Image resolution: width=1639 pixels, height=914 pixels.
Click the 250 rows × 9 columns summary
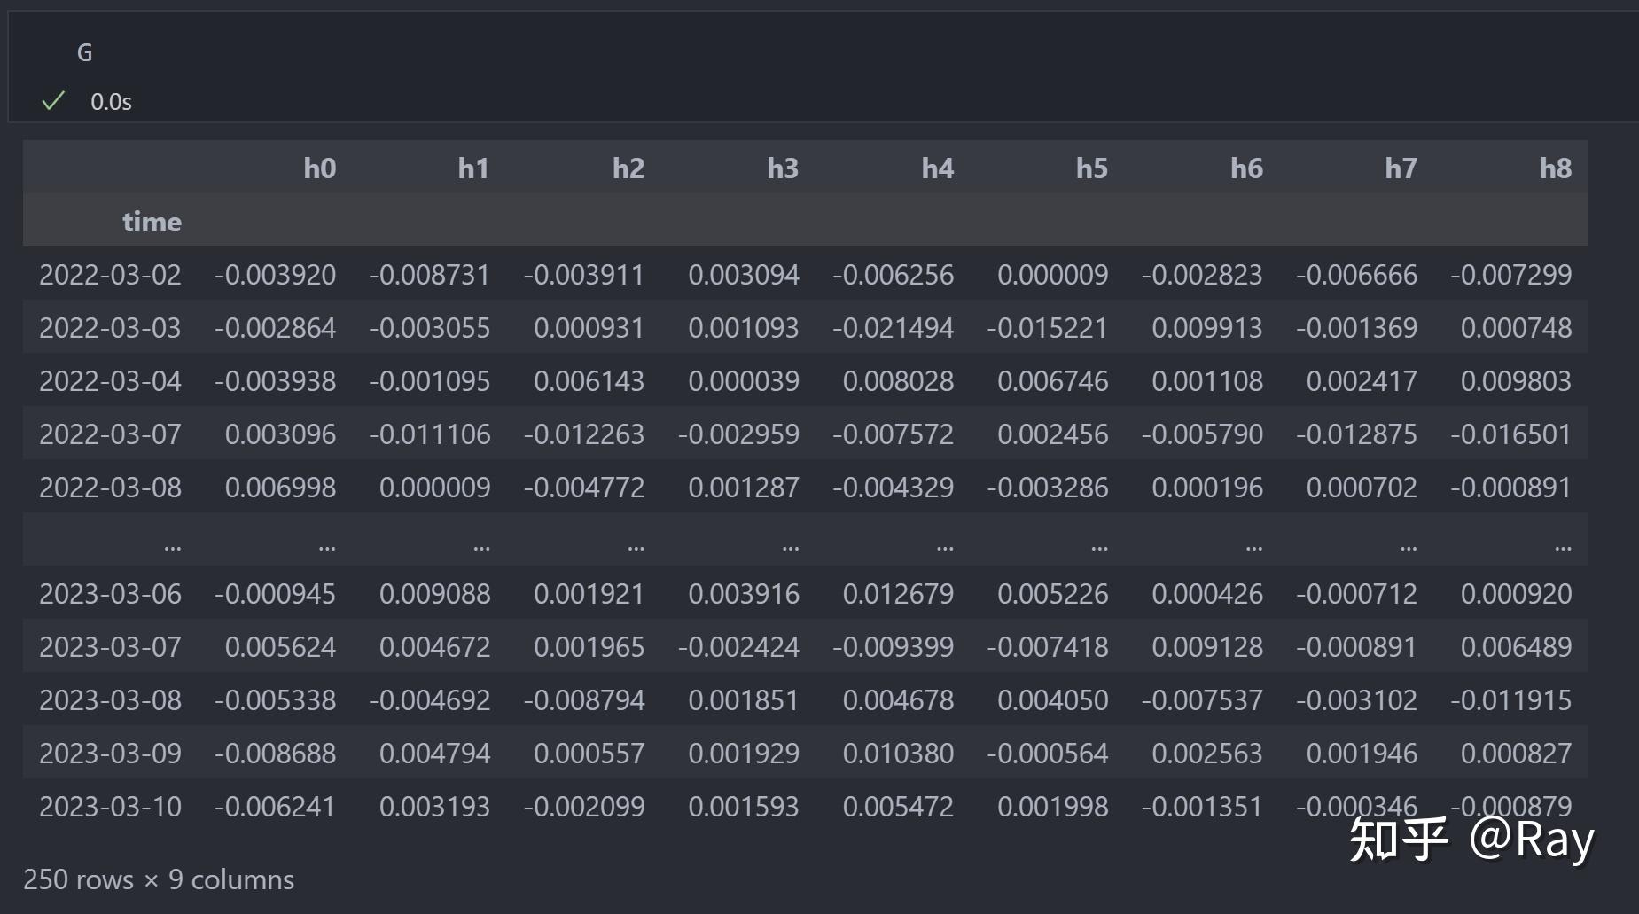[x=159, y=879]
